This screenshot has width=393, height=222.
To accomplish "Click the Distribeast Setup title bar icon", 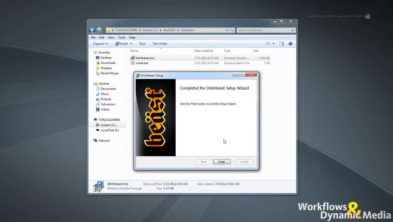I will pyautogui.click(x=138, y=75).
